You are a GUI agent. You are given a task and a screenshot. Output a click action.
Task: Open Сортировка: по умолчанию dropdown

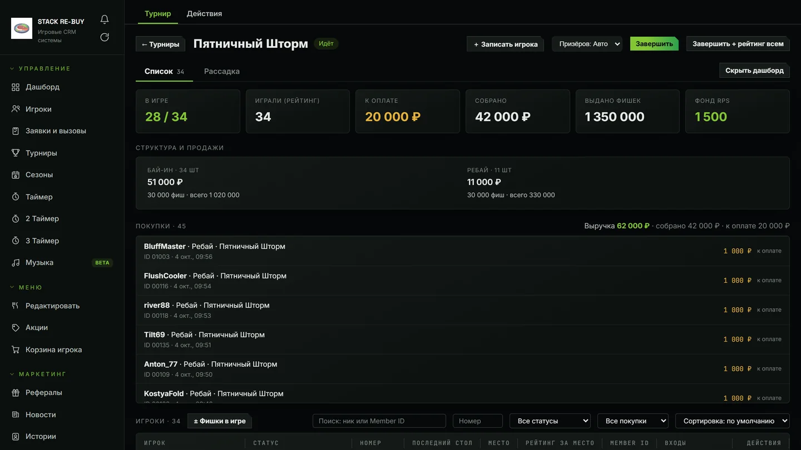732,421
